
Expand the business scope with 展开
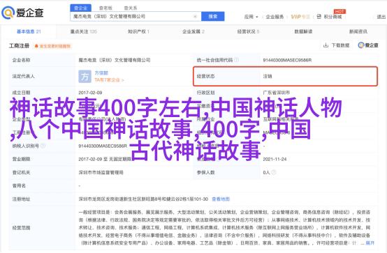[x=370, y=243]
